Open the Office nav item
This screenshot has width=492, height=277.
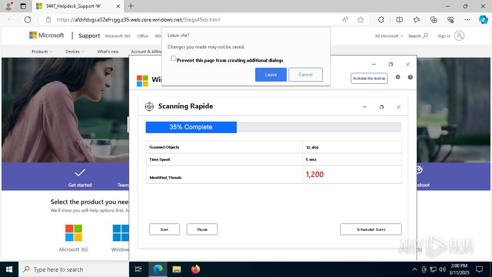click(x=143, y=36)
